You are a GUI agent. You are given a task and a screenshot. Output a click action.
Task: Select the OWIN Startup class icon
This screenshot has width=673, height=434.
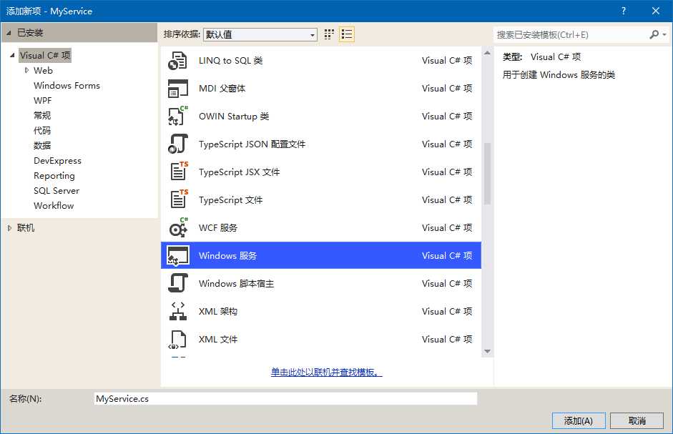(177, 116)
